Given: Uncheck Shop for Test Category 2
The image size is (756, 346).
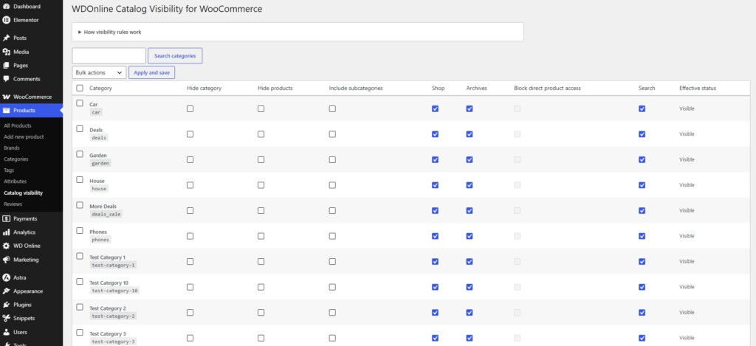Looking at the screenshot, I should point(436,312).
